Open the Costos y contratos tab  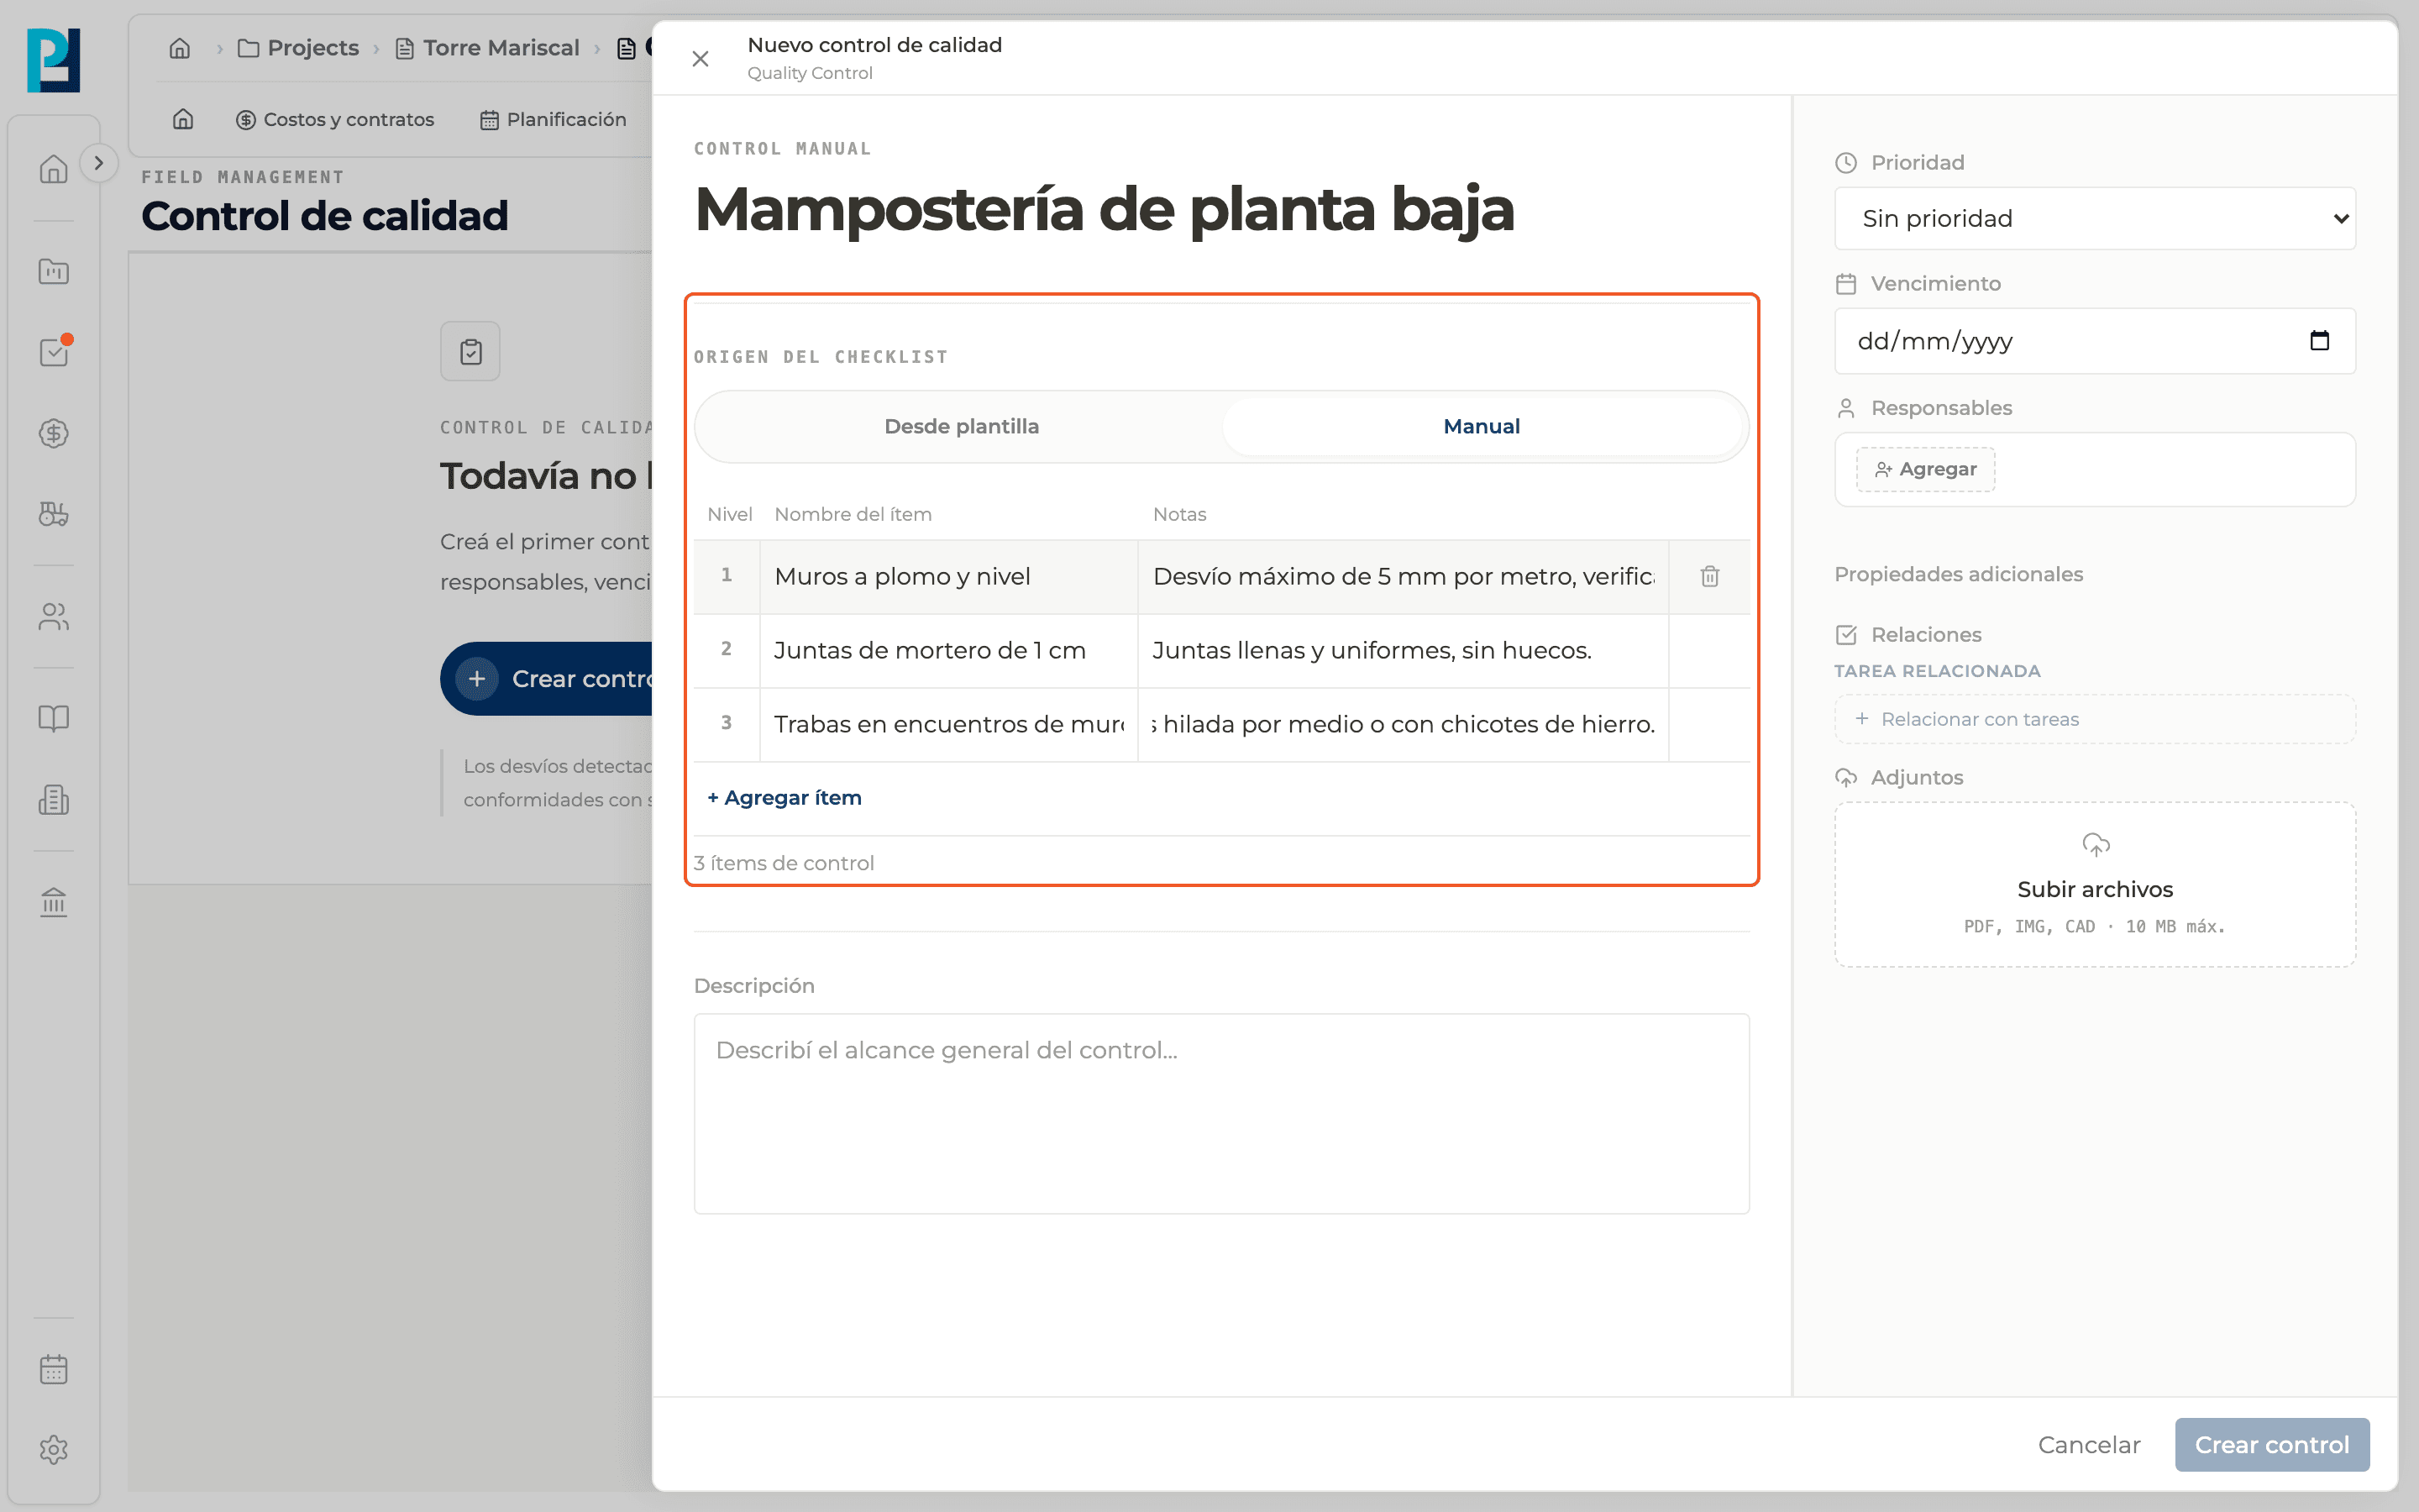335,120
